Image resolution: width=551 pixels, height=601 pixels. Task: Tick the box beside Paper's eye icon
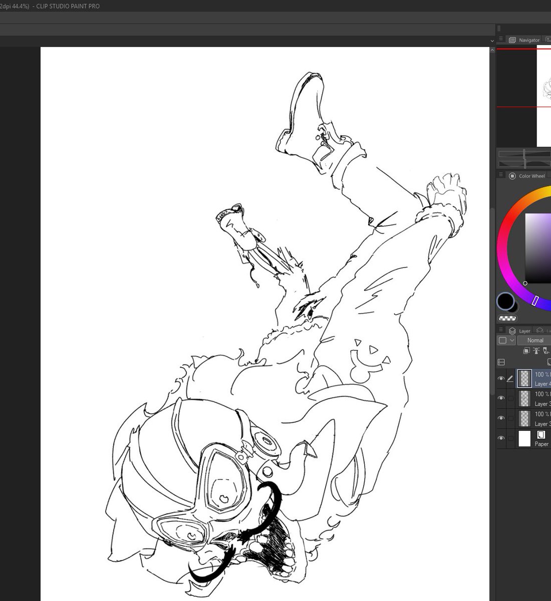(x=510, y=438)
